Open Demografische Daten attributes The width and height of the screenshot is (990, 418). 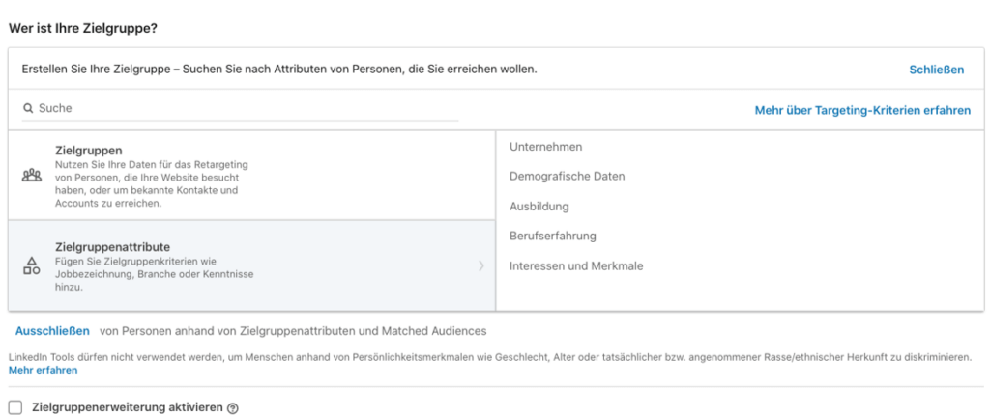click(567, 177)
